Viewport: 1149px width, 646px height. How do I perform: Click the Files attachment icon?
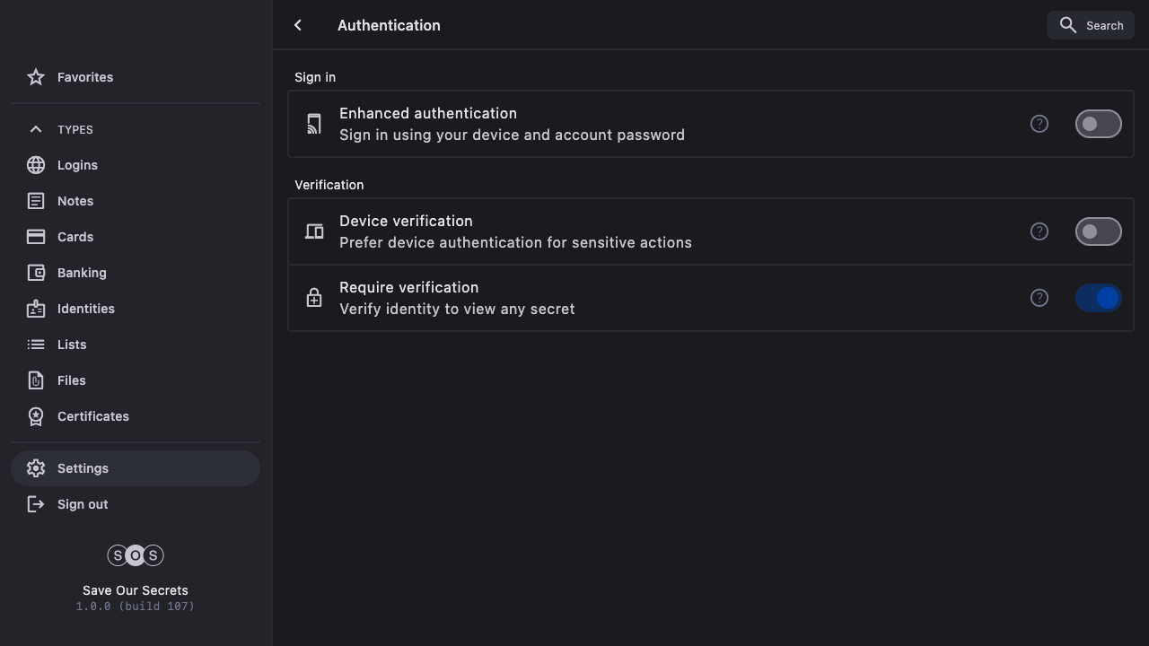point(36,380)
